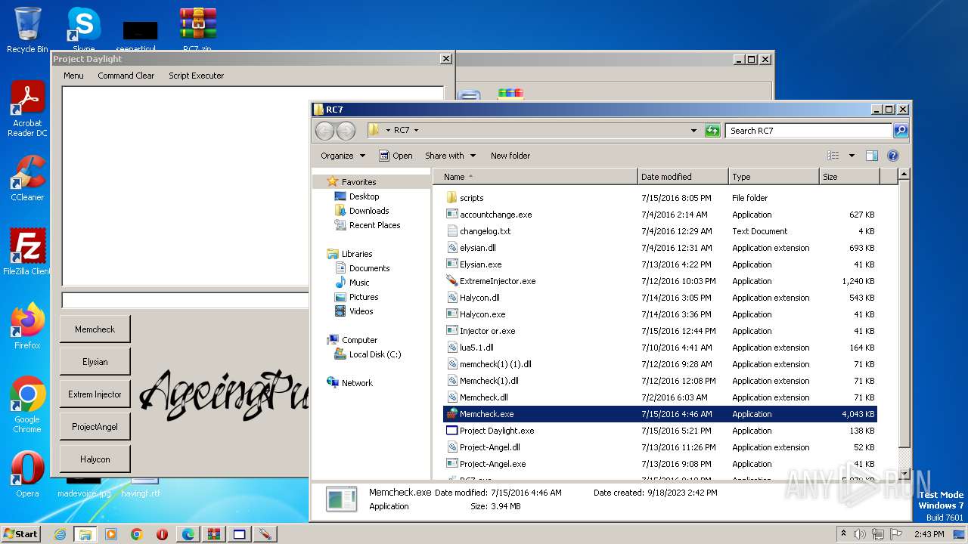Screen dimensions: 968x544
Task: Select Halycon.dll in file list
Action: tap(479, 298)
